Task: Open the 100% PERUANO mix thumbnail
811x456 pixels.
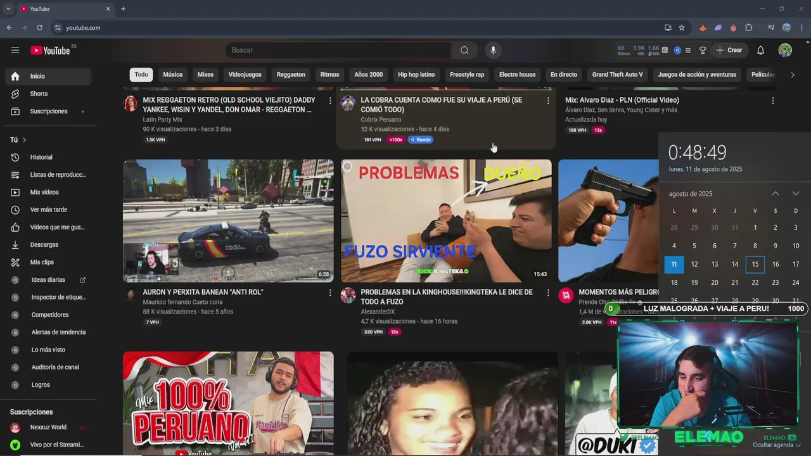Action: [228, 403]
